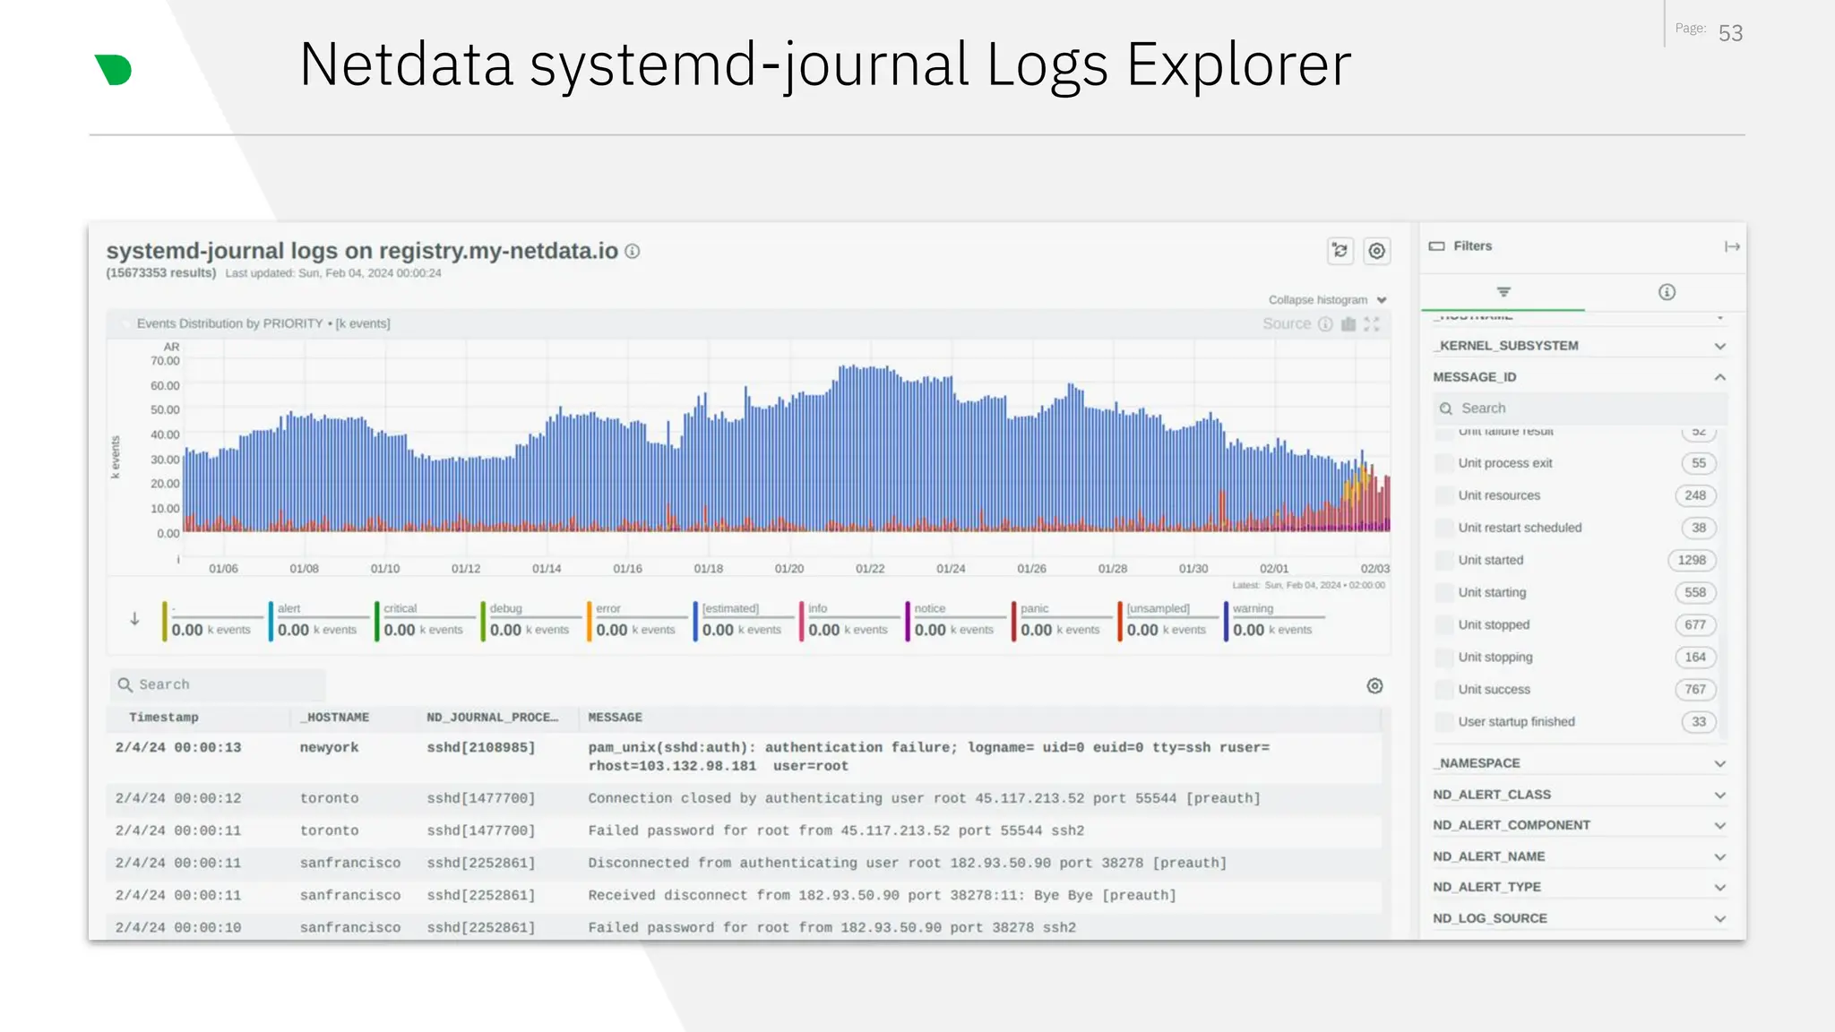Check the Unit resources filter
This screenshot has height=1032, width=1835.
click(1443, 495)
